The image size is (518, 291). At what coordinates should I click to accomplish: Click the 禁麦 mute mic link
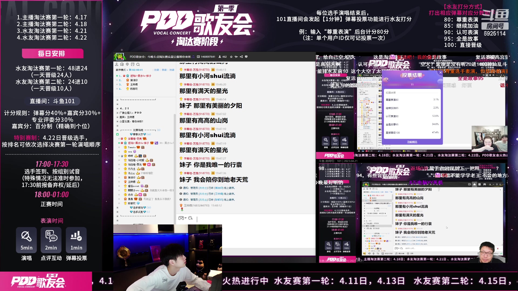point(164,70)
